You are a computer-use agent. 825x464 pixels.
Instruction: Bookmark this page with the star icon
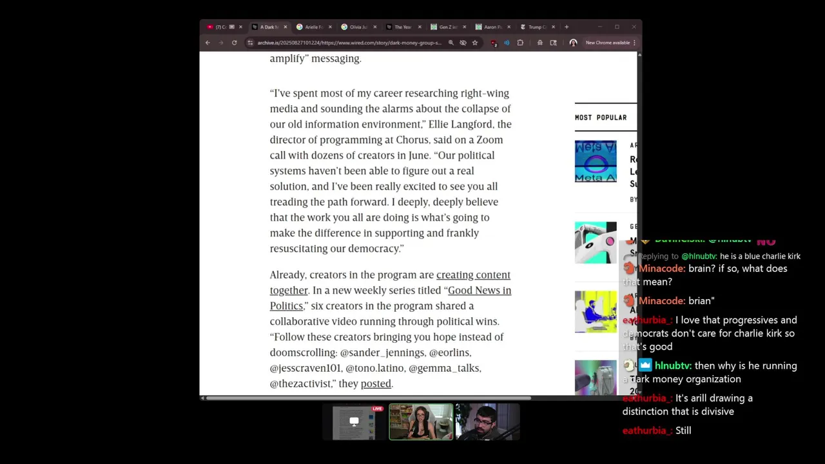[475, 43]
